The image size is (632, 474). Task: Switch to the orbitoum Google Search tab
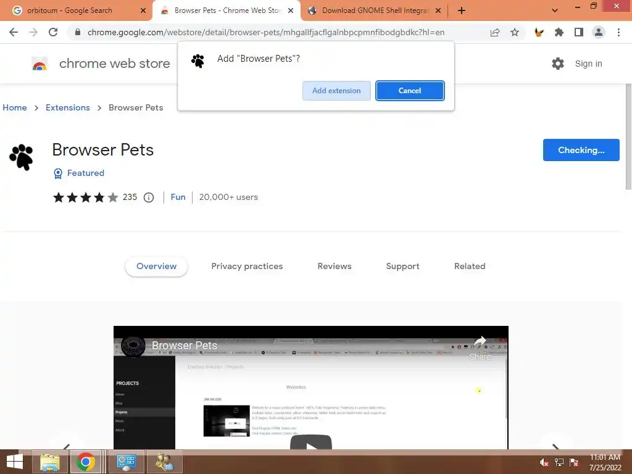click(x=70, y=10)
